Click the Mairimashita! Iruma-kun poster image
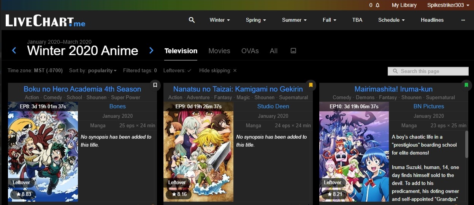The width and height of the screenshot is (474, 205). [354, 151]
